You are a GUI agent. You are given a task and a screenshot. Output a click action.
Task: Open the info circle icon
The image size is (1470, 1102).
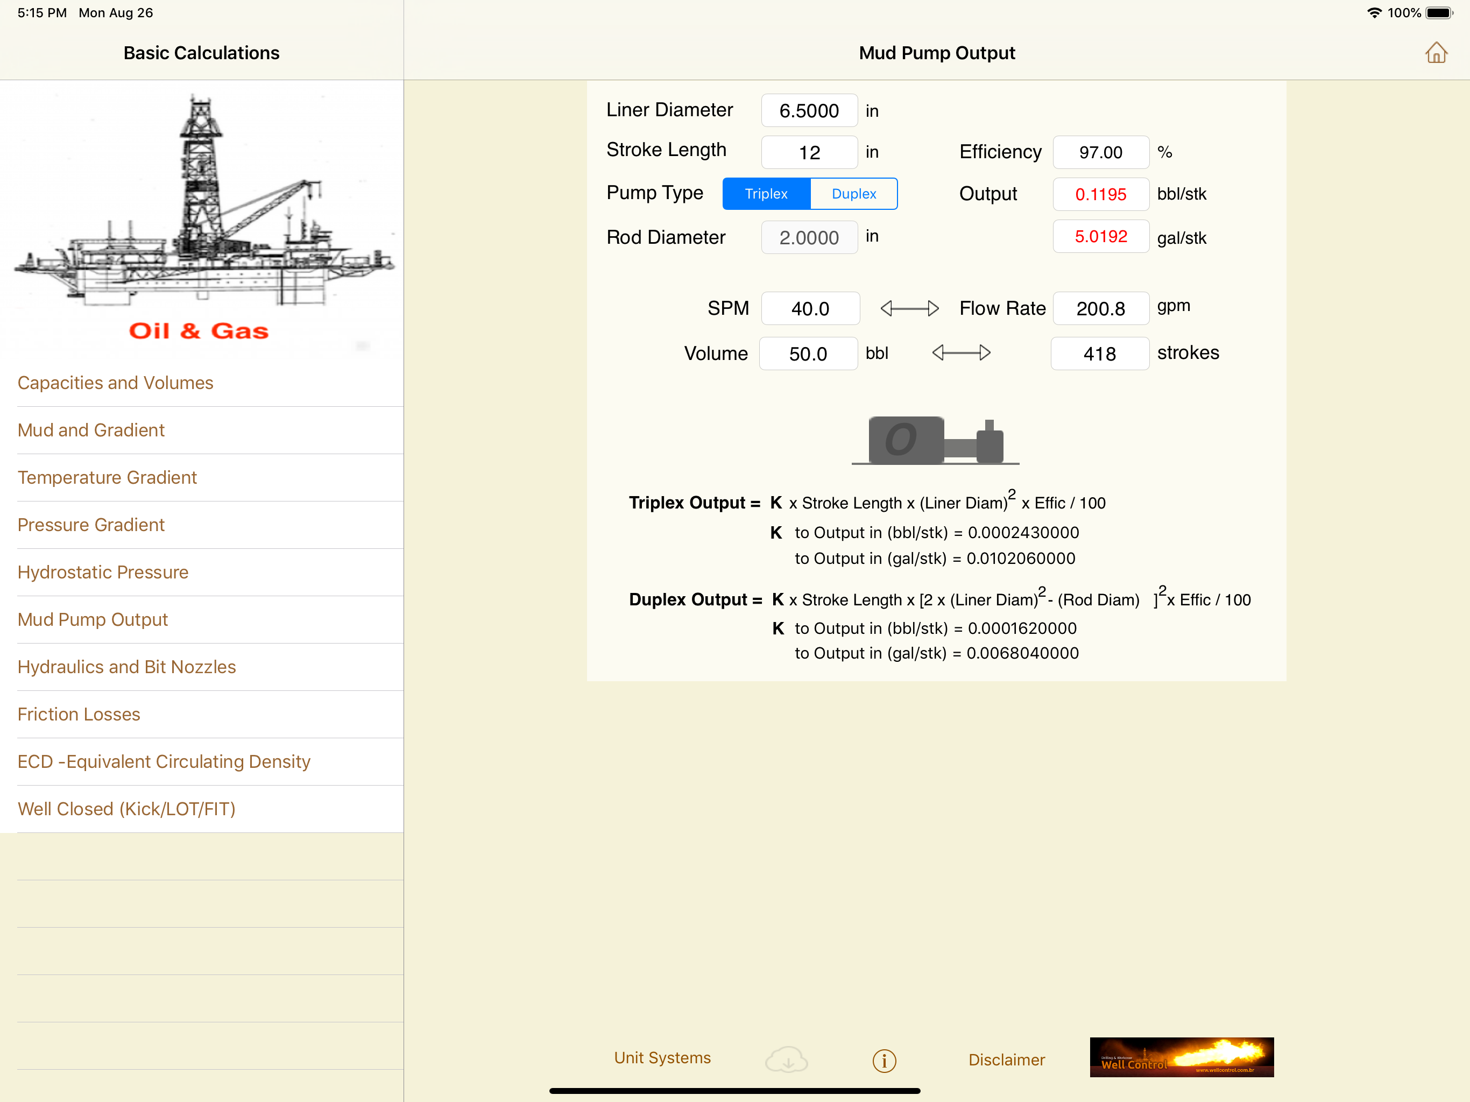pyautogui.click(x=884, y=1060)
